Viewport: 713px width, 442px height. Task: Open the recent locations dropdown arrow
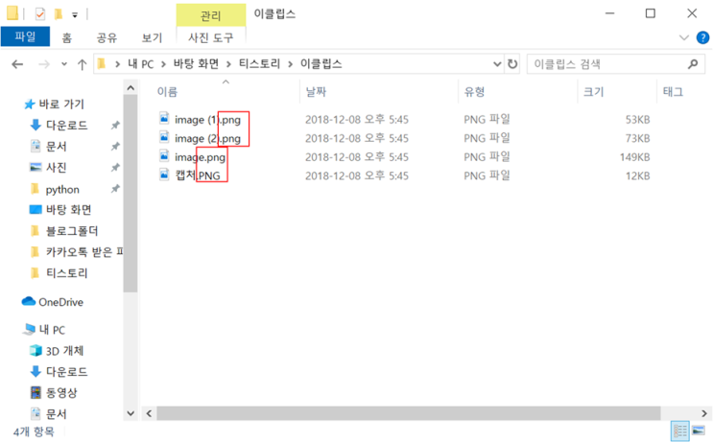click(x=64, y=64)
